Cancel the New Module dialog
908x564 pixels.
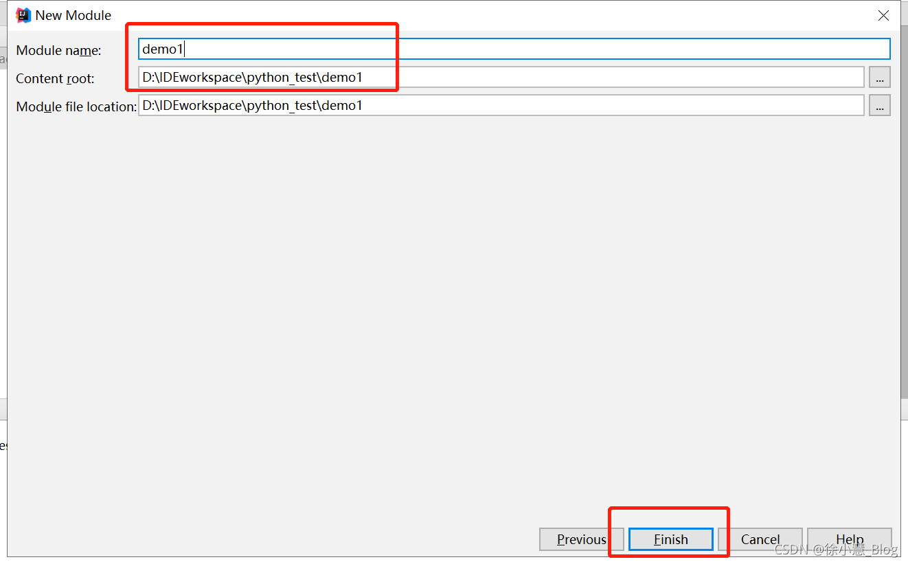click(760, 539)
